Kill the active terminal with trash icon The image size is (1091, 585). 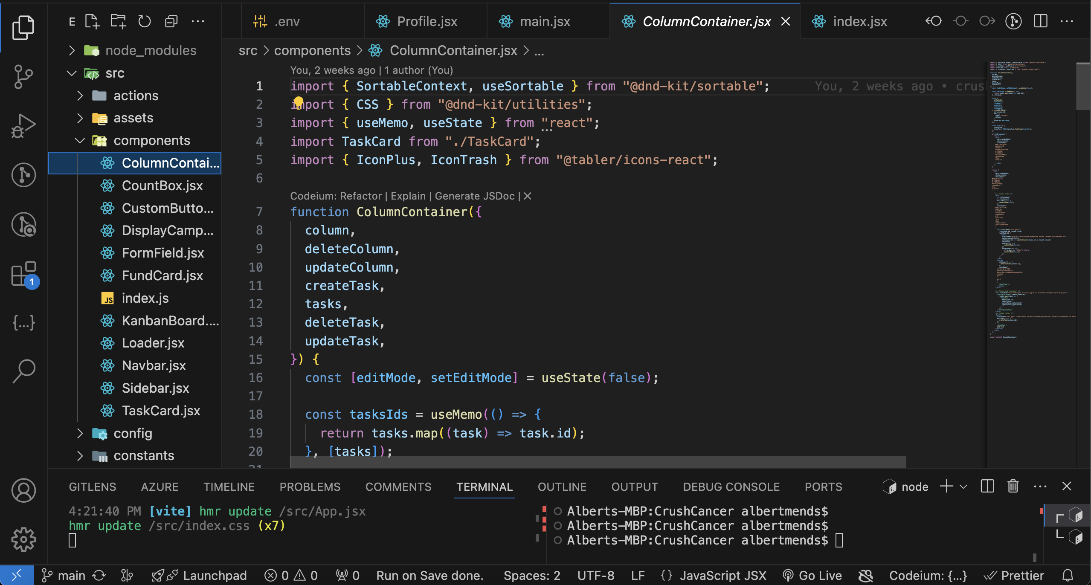(1013, 486)
